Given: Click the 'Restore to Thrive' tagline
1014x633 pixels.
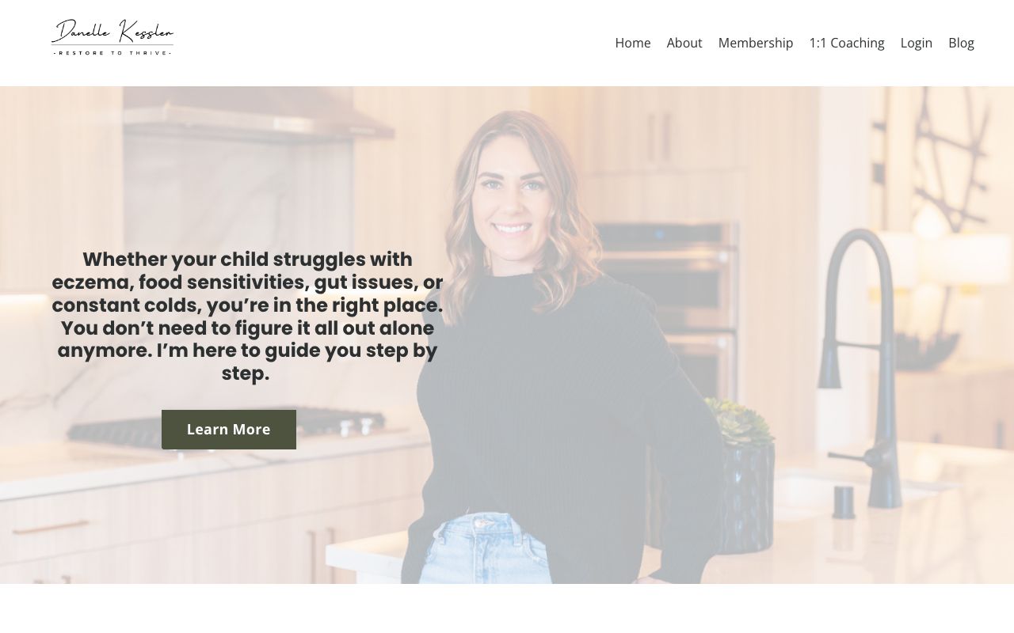Looking at the screenshot, I should click(x=112, y=52).
